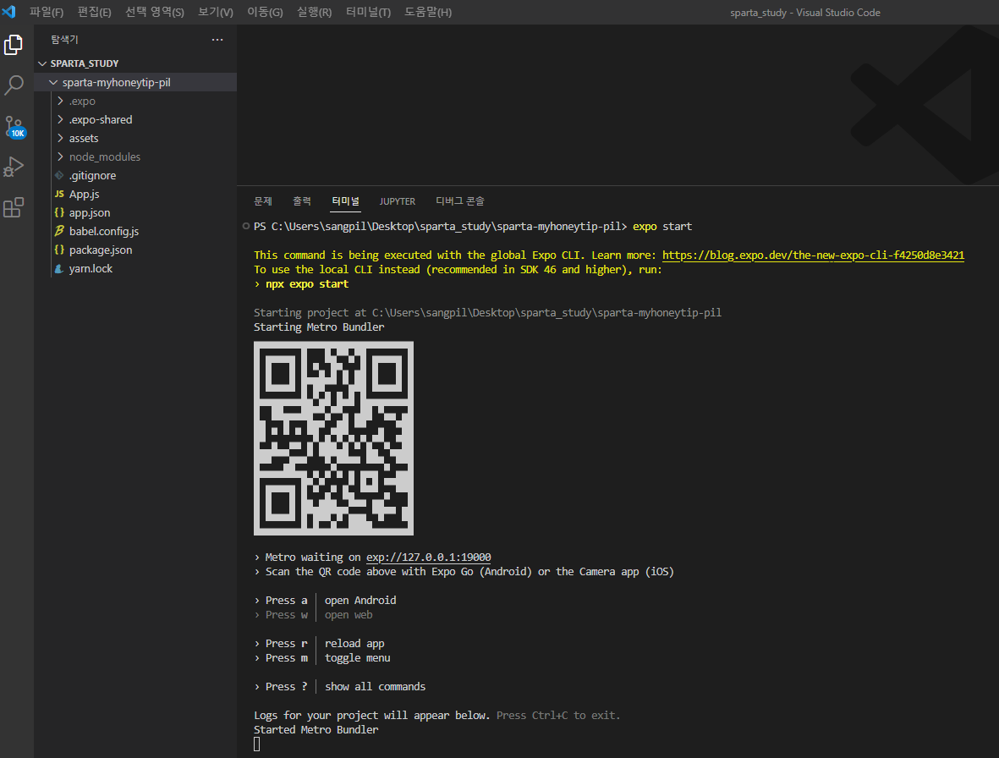Switch to the 문제 panel tab
999x758 pixels.
click(263, 201)
